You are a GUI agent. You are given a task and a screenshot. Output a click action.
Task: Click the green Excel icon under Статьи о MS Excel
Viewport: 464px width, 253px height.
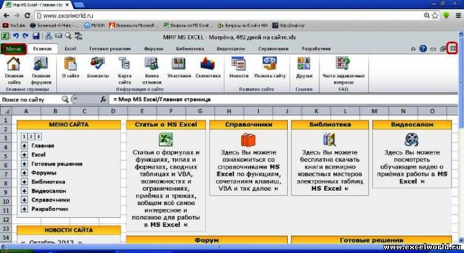(x=166, y=139)
